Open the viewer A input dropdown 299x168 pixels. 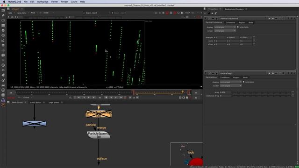click(96, 13)
